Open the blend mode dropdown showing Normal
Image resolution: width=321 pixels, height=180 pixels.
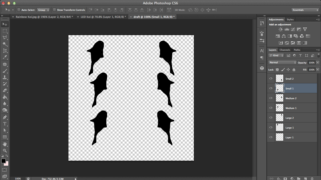282,62
